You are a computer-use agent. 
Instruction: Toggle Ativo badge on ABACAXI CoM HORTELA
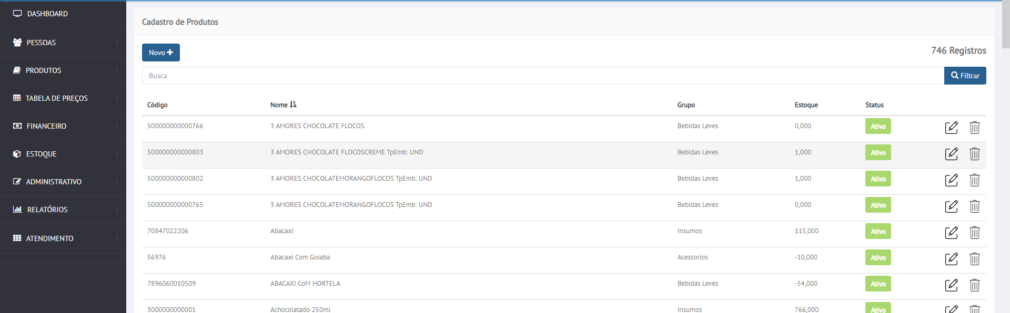(x=877, y=284)
